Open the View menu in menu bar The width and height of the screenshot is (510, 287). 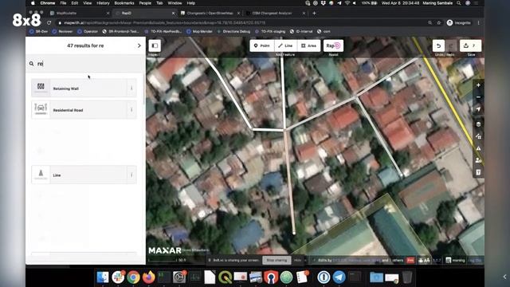tap(87, 3)
